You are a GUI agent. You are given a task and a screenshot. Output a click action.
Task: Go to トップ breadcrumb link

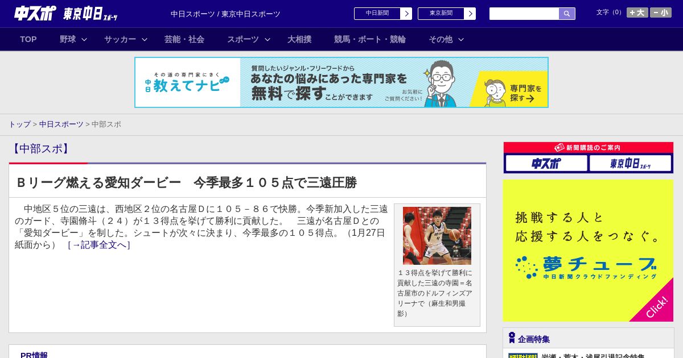pyautogui.click(x=19, y=124)
